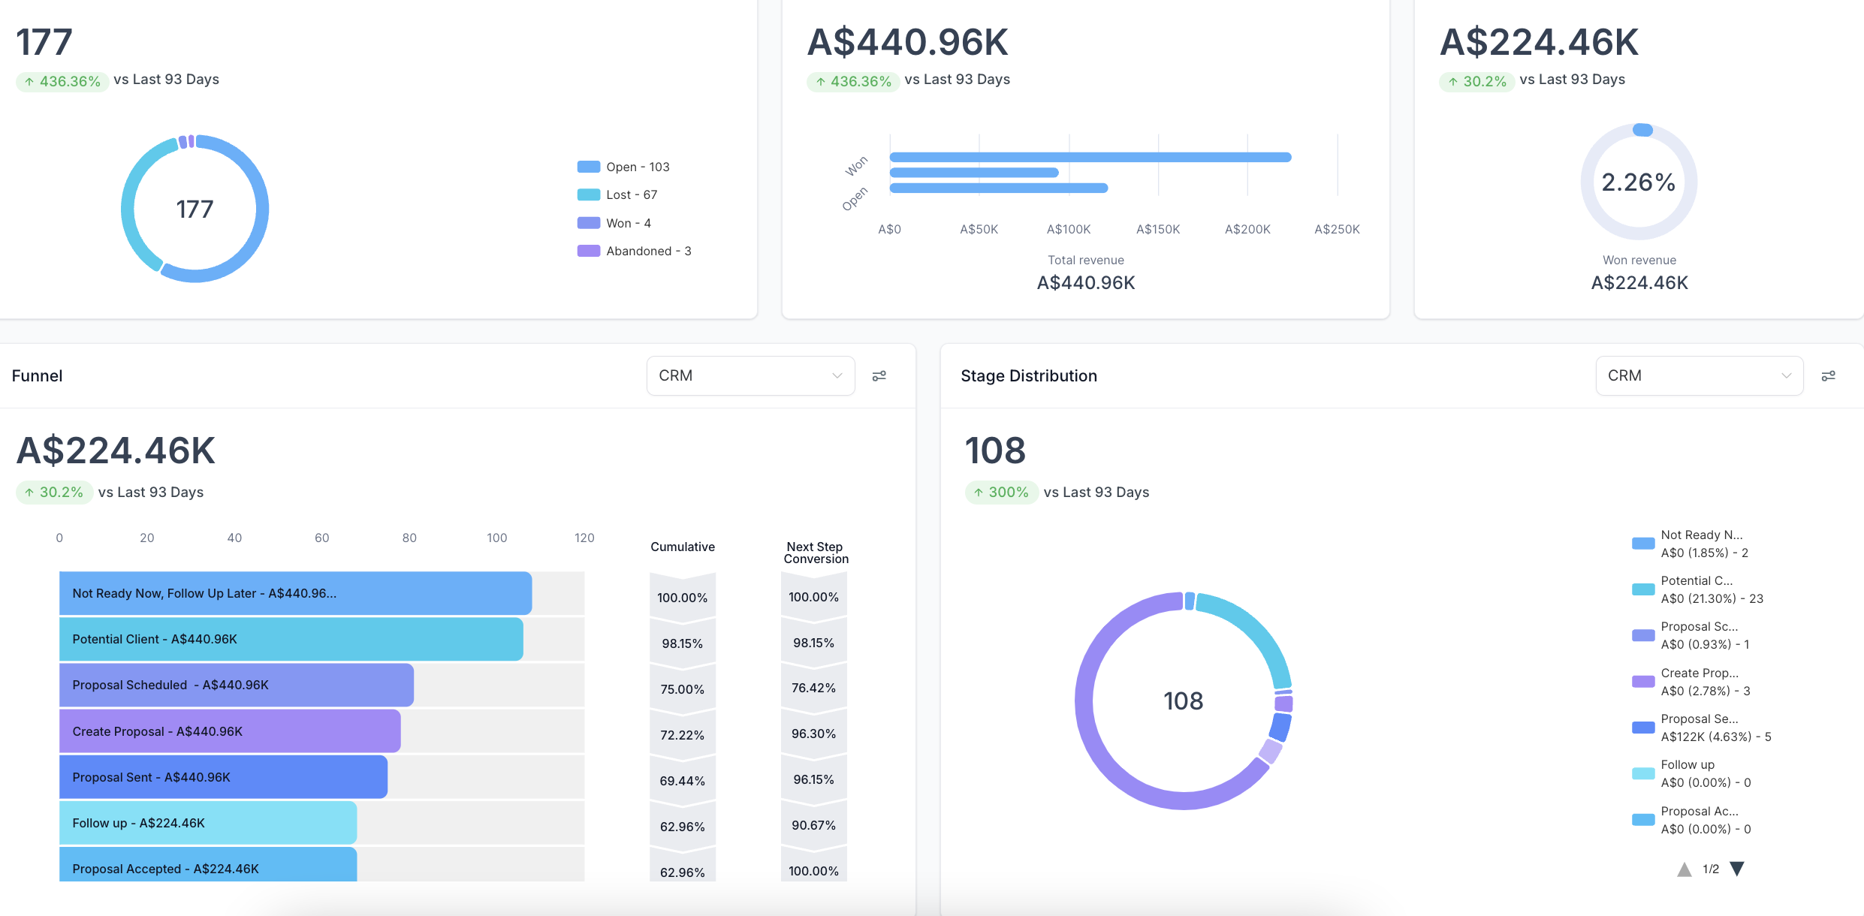Click the 2.26% won revenue gauge

pos(1639,182)
